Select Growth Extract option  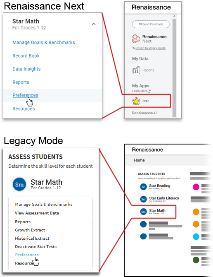coord(30,230)
